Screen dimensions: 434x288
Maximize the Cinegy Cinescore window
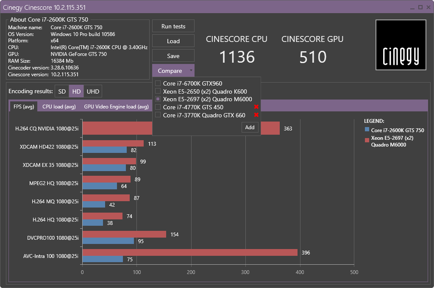(x=420, y=8)
